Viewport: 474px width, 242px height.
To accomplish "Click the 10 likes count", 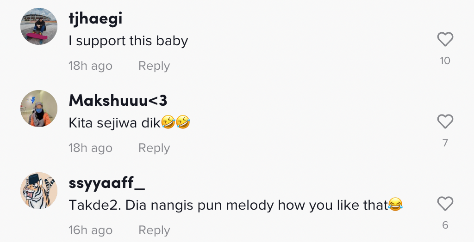I will (445, 60).
